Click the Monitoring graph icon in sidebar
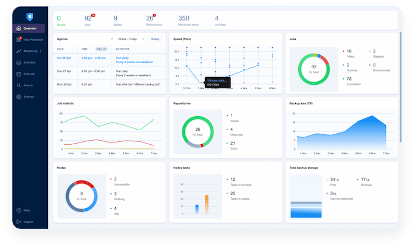Screen dimensions: 414x247 coord(19,51)
